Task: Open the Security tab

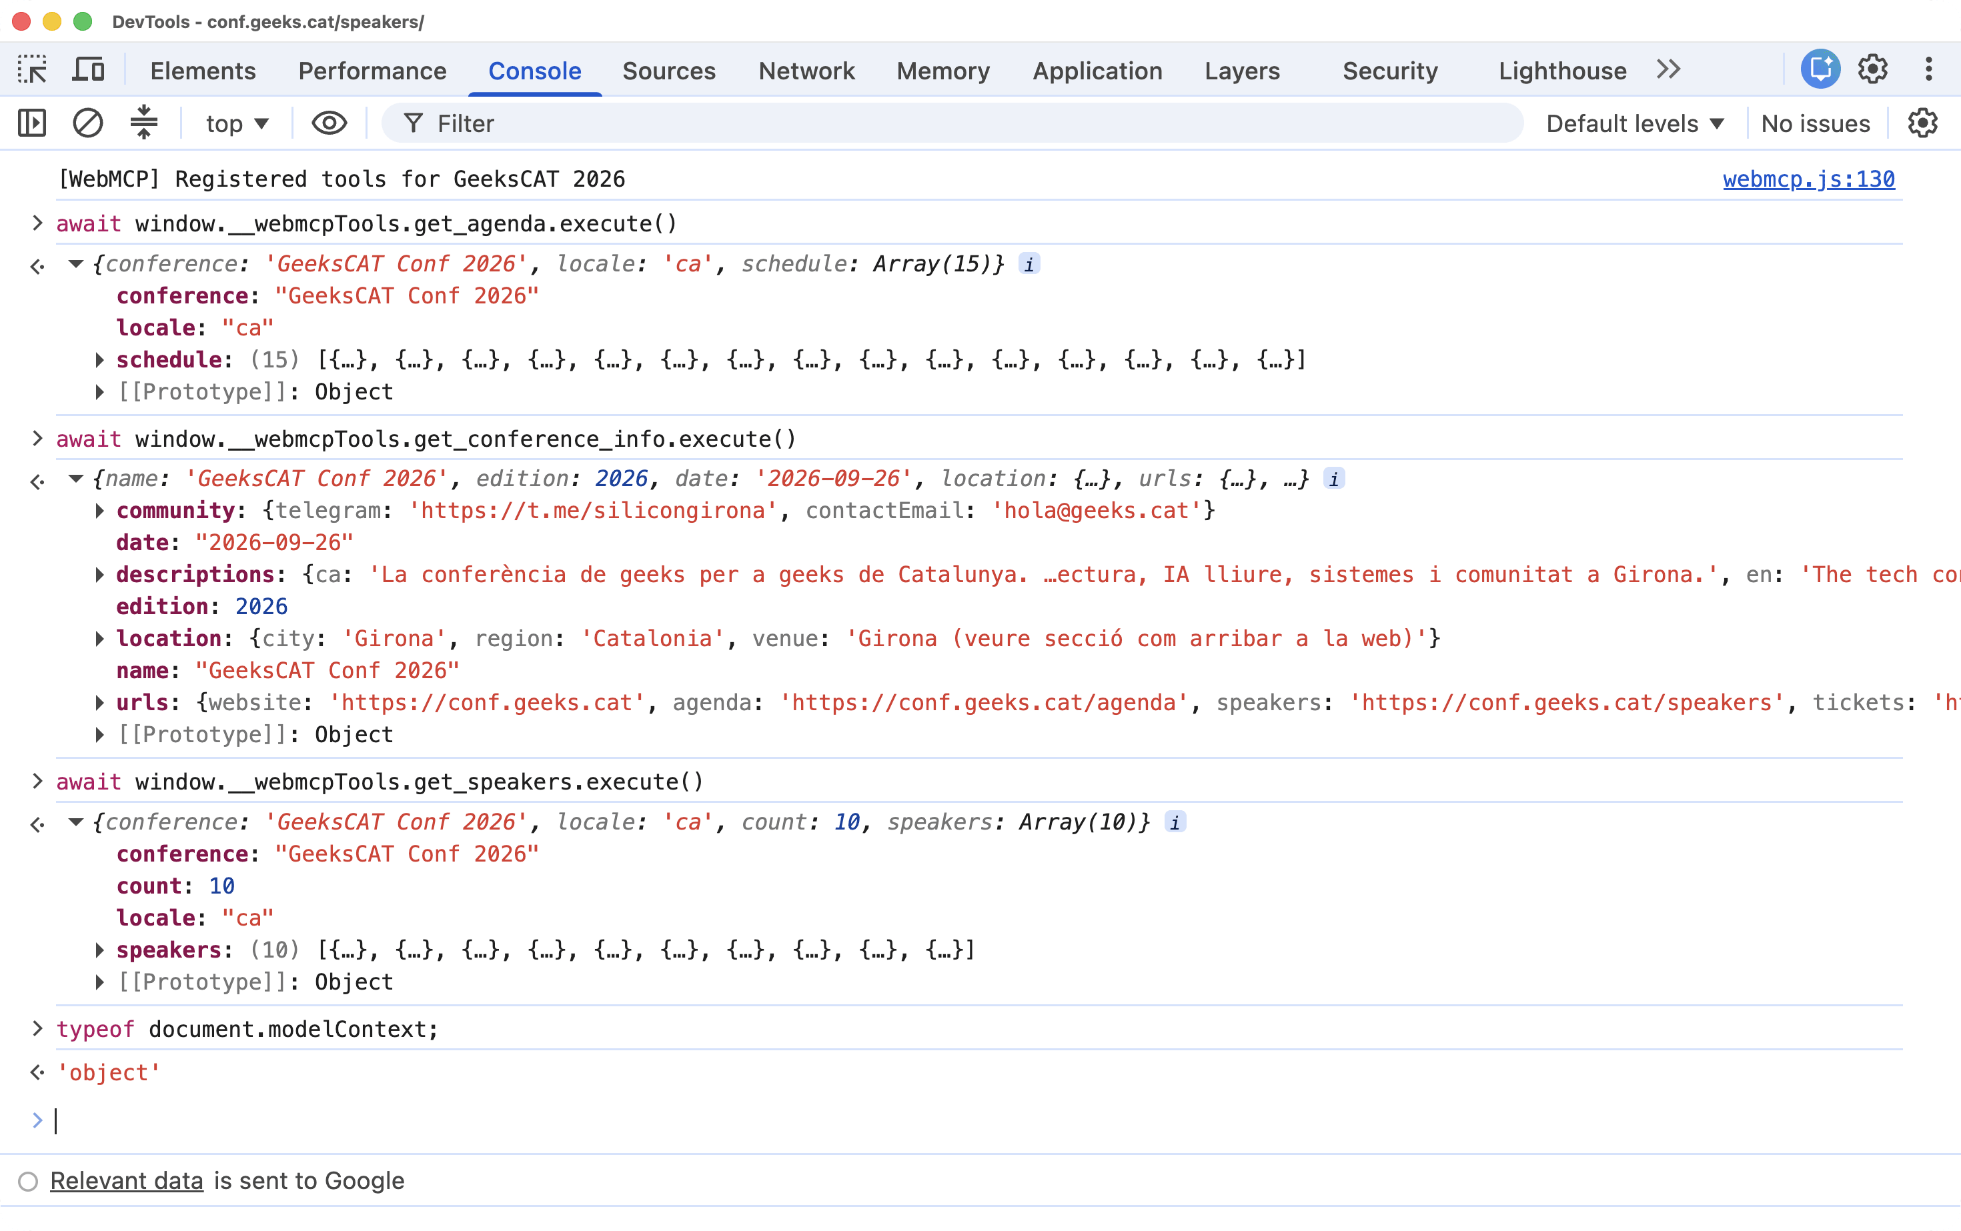Action: click(1390, 71)
